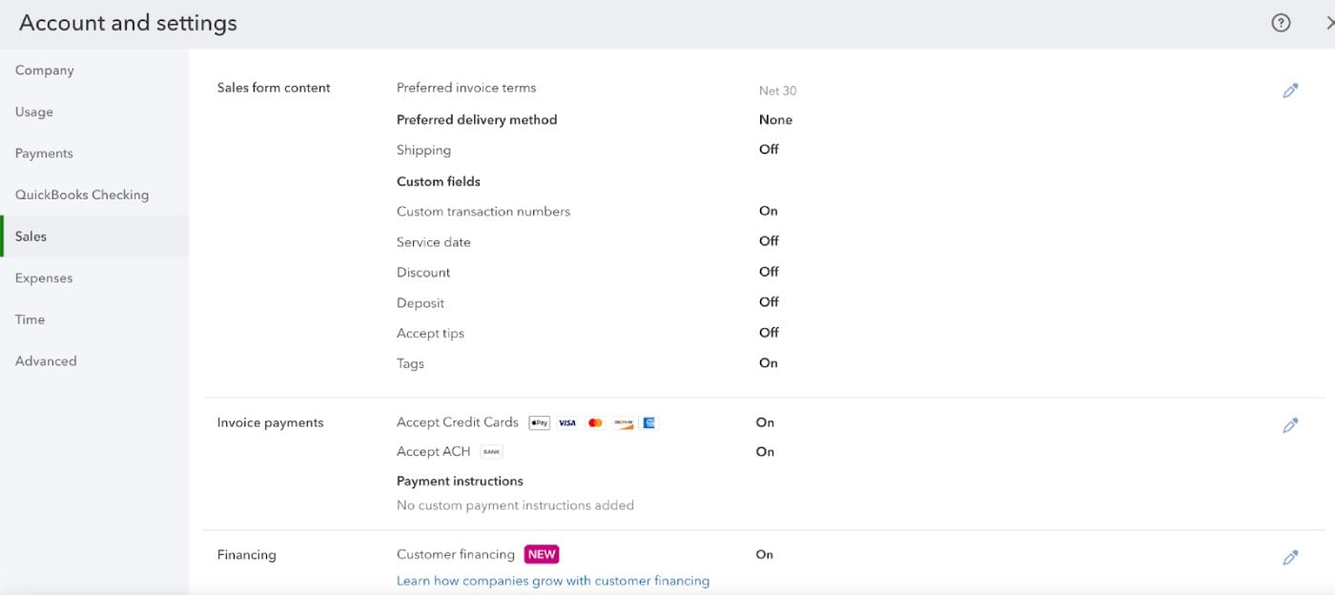Click the Custom transaction numbers label

click(483, 212)
